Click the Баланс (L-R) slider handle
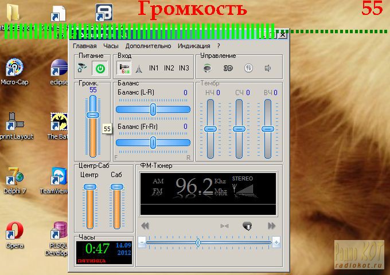 point(153,109)
